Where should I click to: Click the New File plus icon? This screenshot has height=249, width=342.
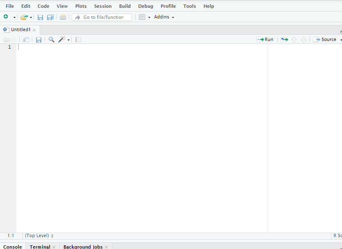pos(6,17)
